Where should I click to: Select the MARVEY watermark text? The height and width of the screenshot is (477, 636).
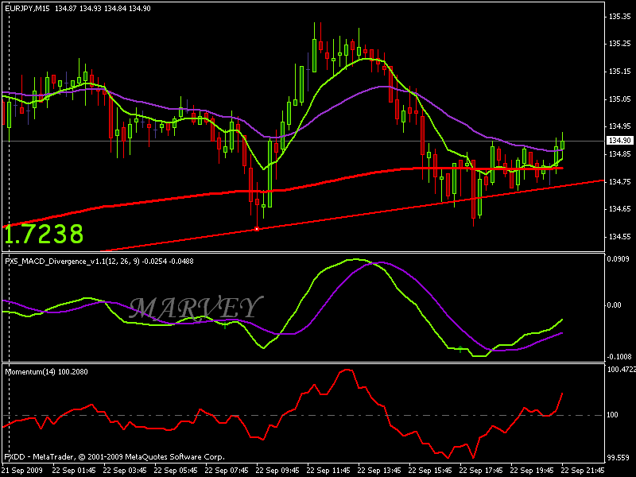(x=195, y=307)
